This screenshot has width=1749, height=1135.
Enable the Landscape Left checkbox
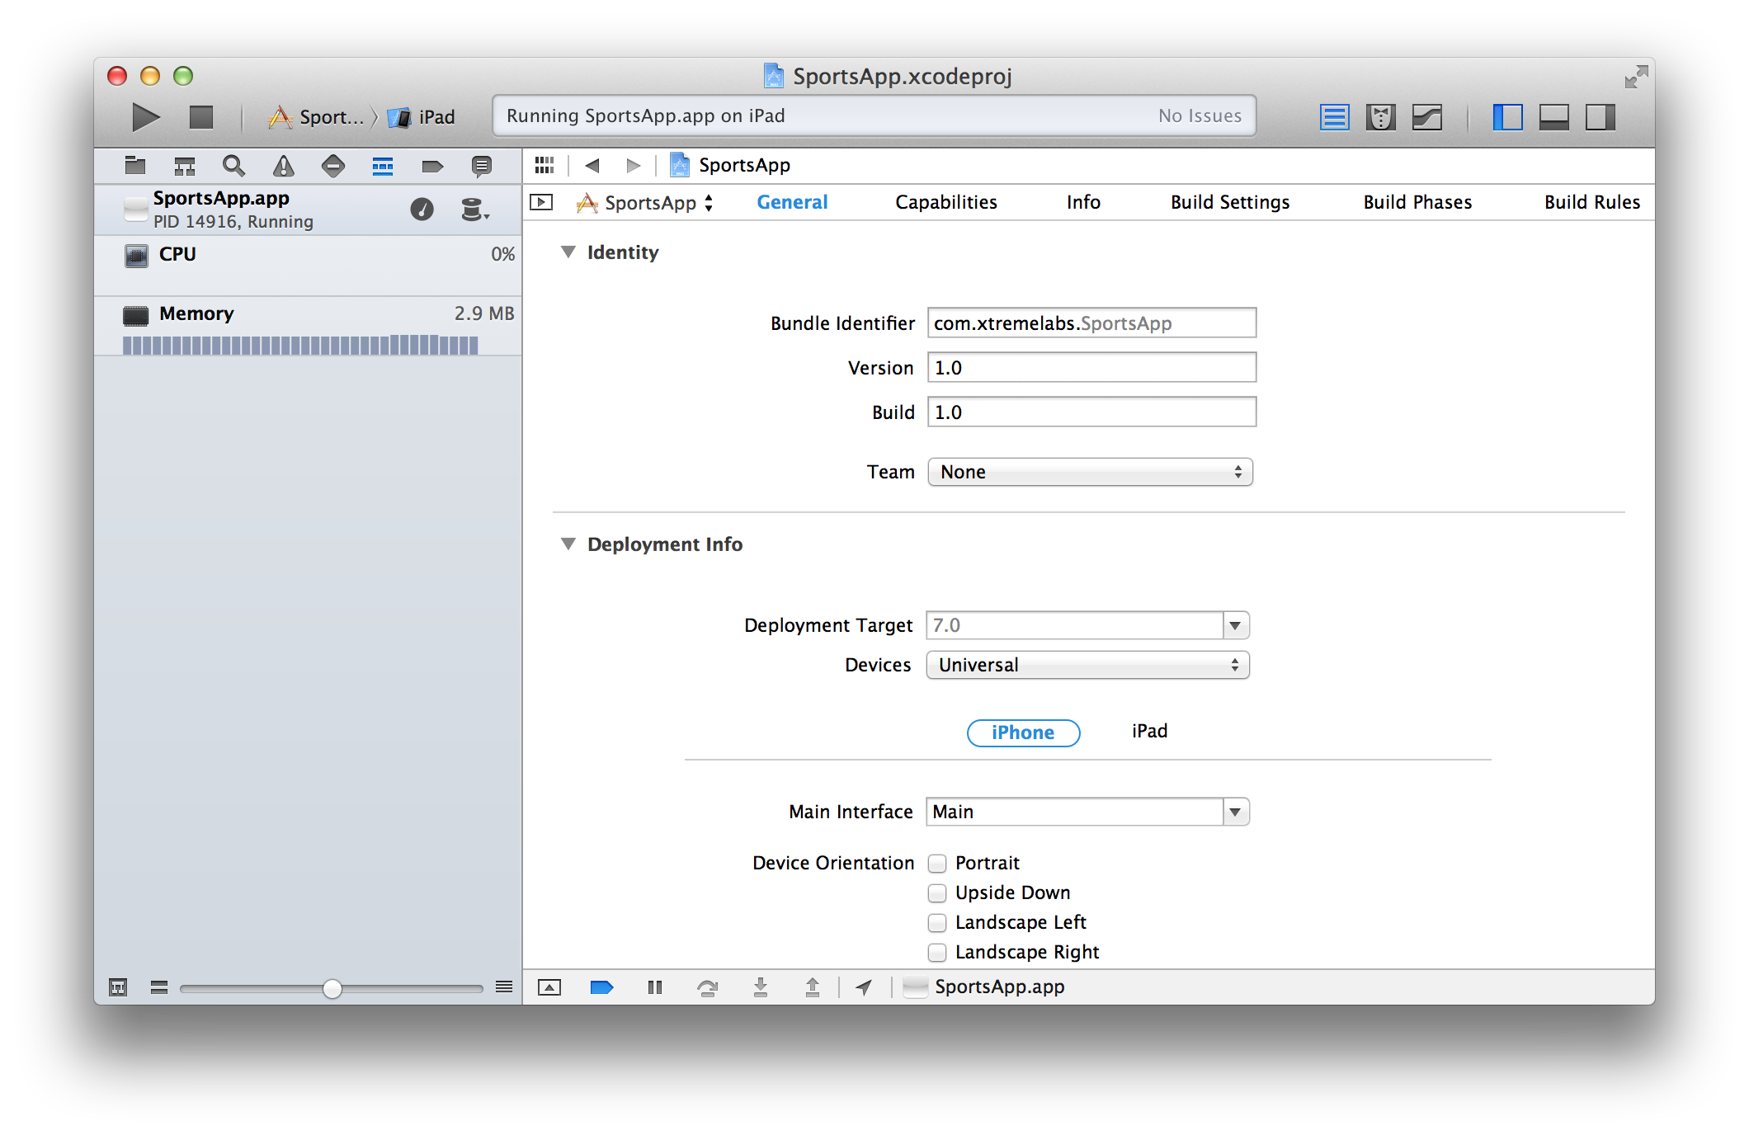936,923
